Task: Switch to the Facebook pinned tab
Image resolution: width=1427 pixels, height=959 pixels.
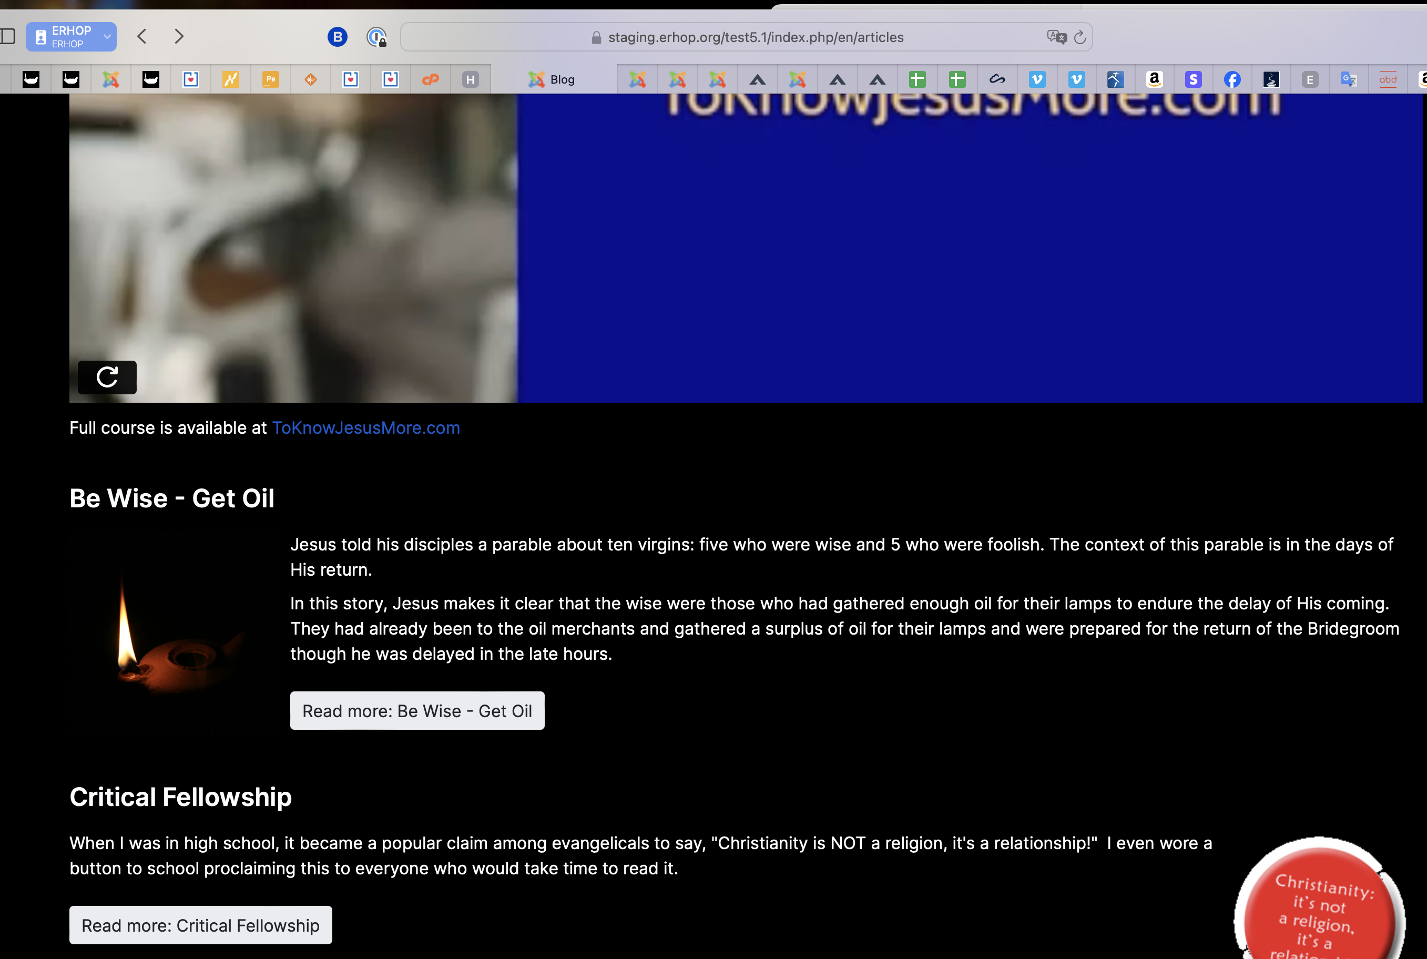Action: 1232,79
